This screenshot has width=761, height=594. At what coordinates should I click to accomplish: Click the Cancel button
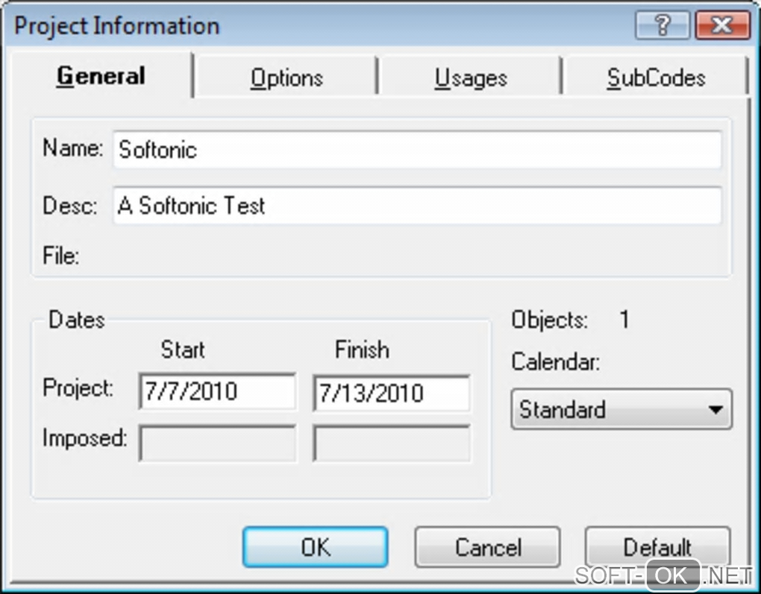(488, 547)
